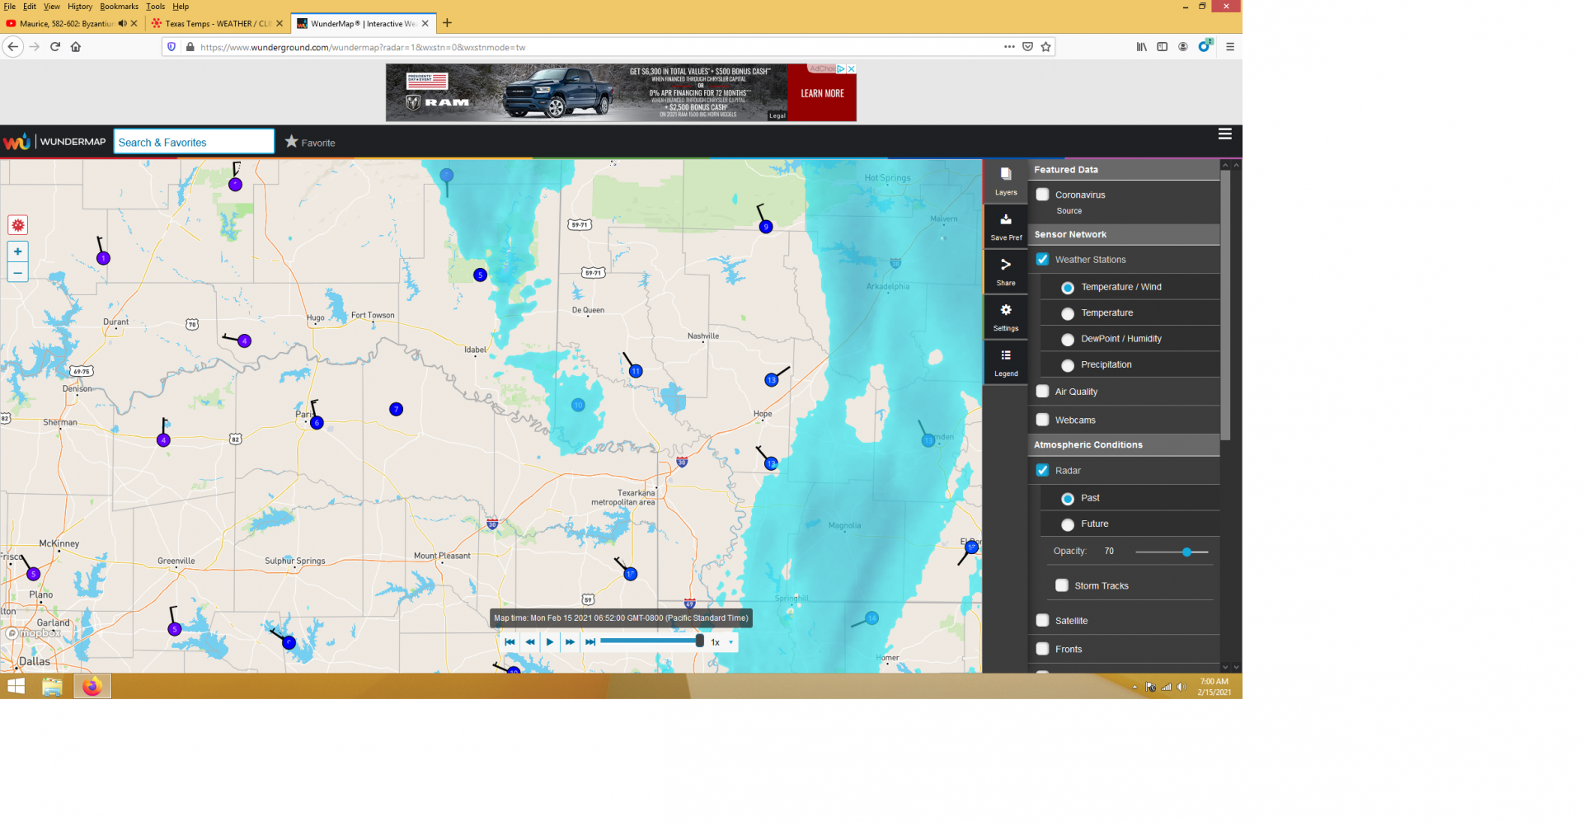Skip to first radar frame
The height and width of the screenshot is (822, 1583).
510,641
